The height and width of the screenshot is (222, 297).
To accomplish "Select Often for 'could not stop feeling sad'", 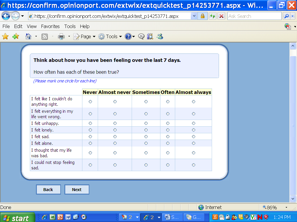I will [168, 165].
